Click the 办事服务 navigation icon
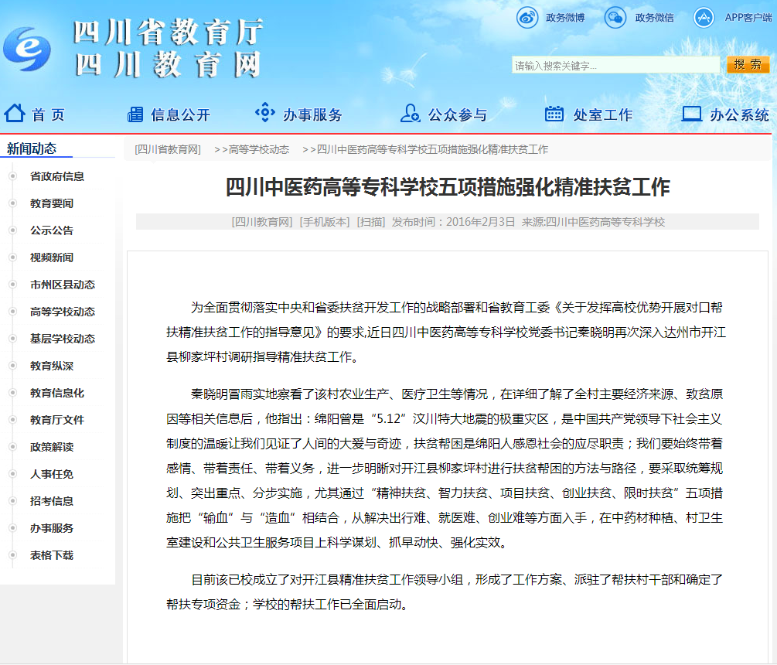The width and height of the screenshot is (777, 665). coord(264,114)
